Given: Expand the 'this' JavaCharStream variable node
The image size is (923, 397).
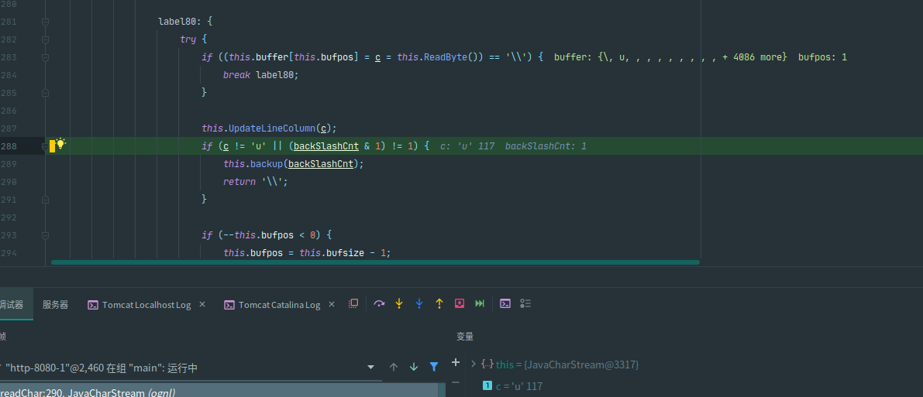Looking at the screenshot, I should tap(474, 364).
